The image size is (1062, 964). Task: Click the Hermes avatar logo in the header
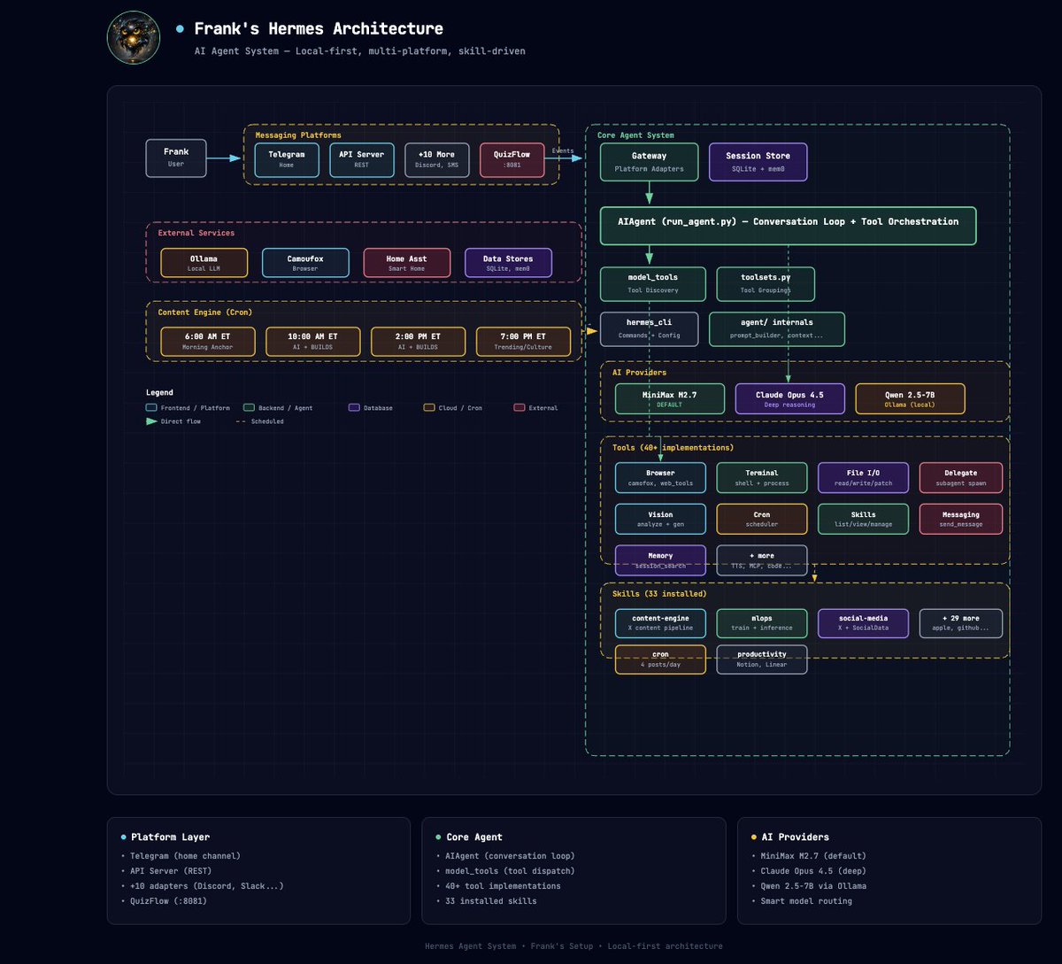point(133,38)
